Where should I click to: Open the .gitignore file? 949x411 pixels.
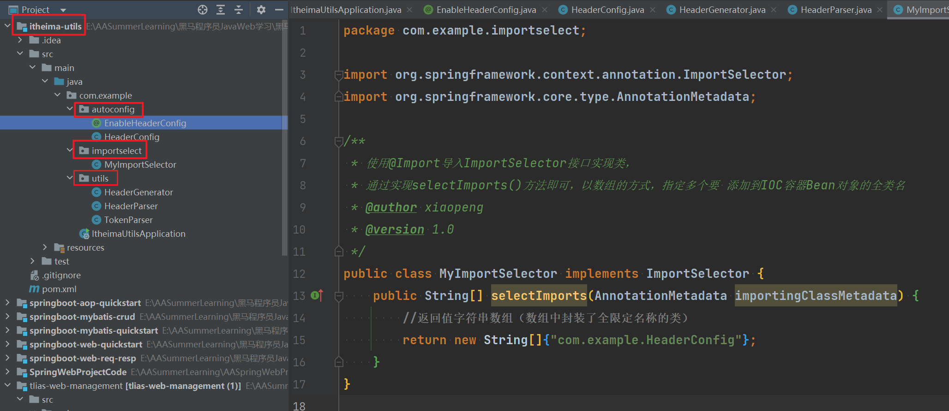61,275
